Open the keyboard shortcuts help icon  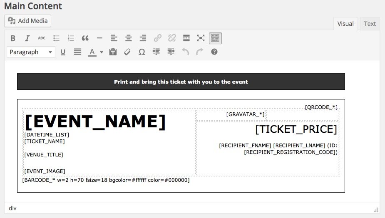214,52
